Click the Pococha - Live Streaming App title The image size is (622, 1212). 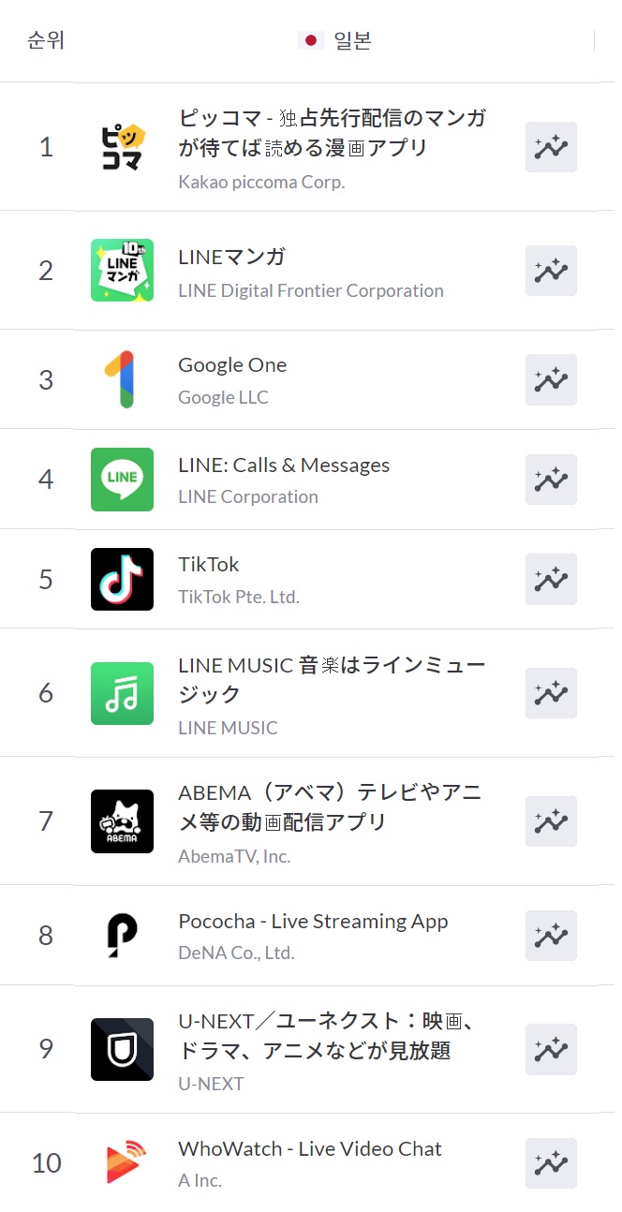point(313,922)
